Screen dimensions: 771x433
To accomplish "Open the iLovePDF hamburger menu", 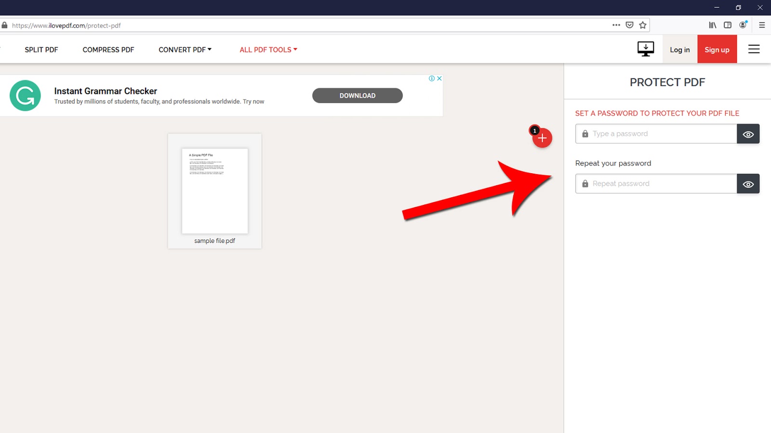I will click(754, 49).
